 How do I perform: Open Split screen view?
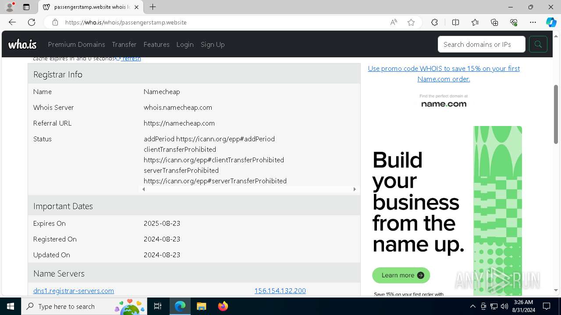coord(455,22)
